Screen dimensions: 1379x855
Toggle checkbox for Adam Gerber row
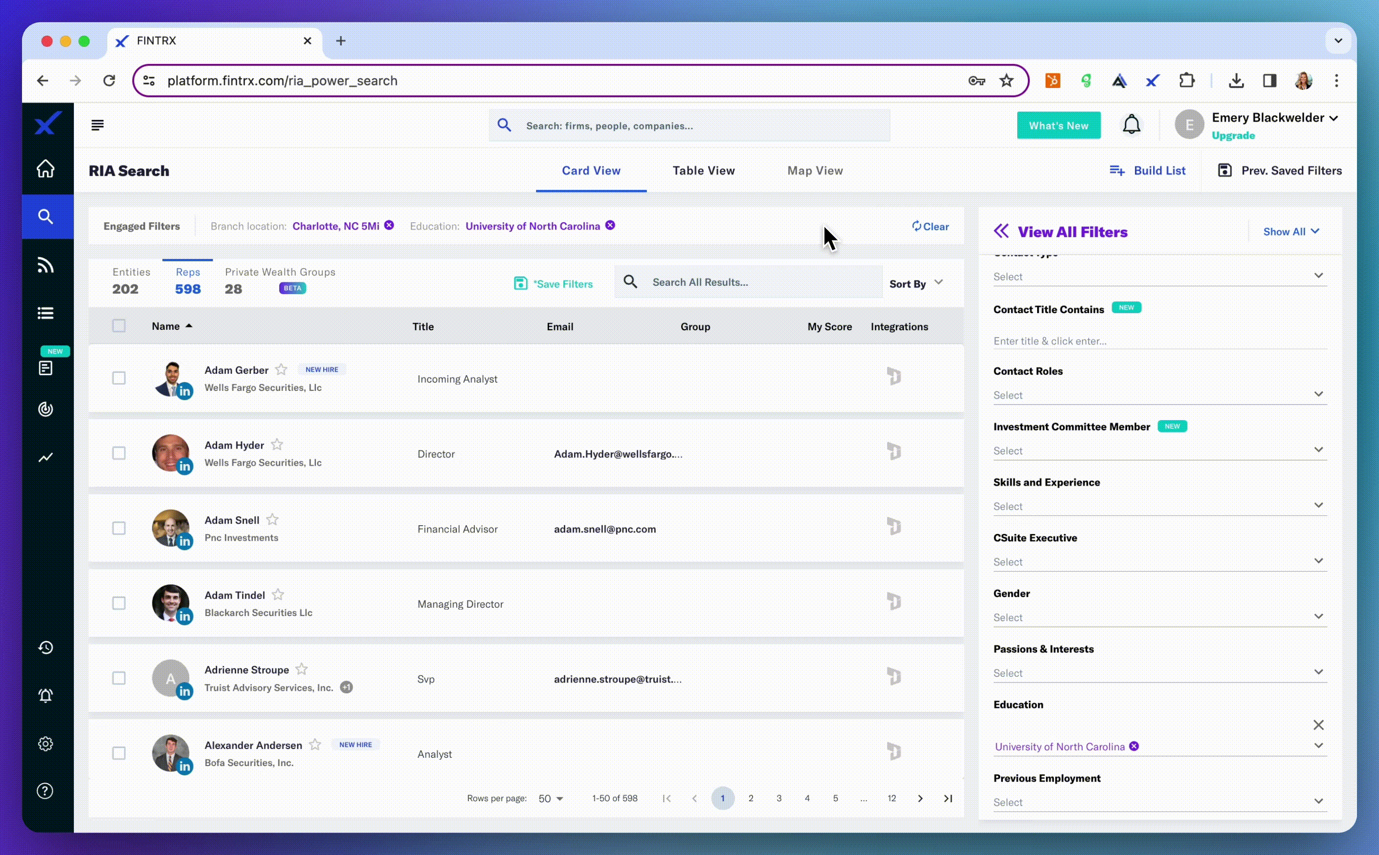[118, 377]
